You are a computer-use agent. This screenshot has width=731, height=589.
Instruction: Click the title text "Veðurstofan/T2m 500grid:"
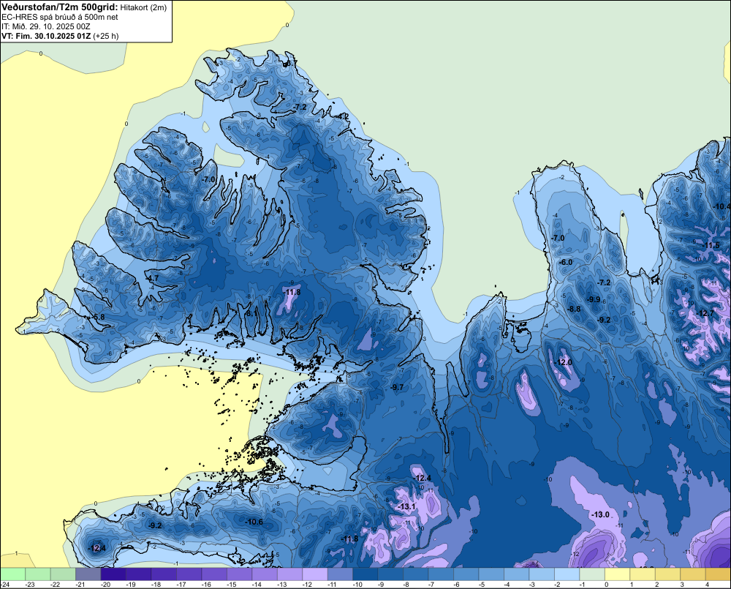tap(60, 7)
